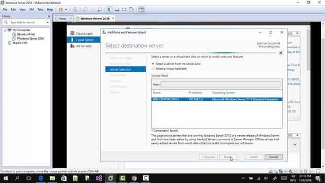
Task: Click the Next button in wizard
Action: 228,157
